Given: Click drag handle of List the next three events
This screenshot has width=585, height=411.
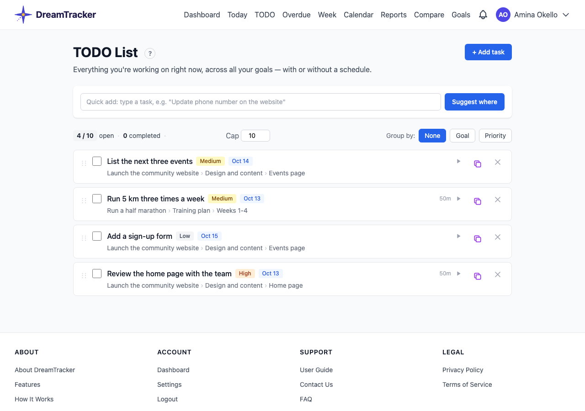Looking at the screenshot, I should pos(84,163).
